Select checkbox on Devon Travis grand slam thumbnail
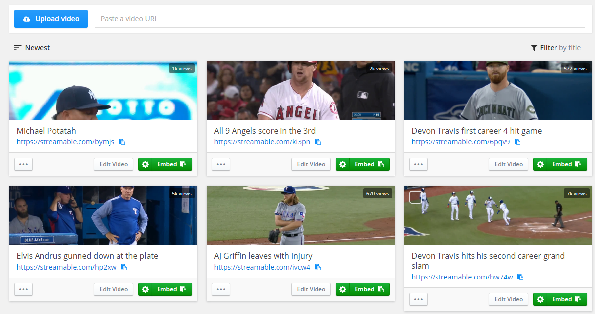 pos(416,197)
